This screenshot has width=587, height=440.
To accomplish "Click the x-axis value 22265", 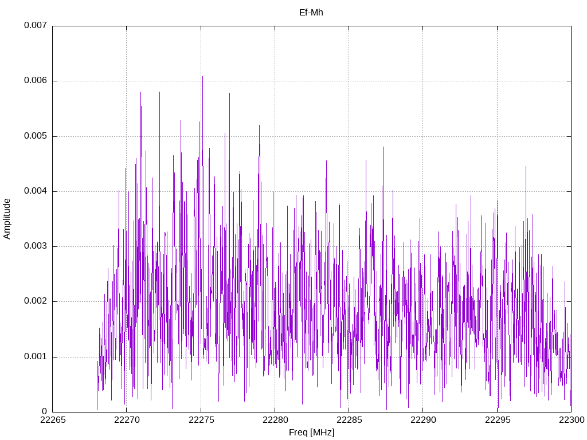I will pos(53,420).
